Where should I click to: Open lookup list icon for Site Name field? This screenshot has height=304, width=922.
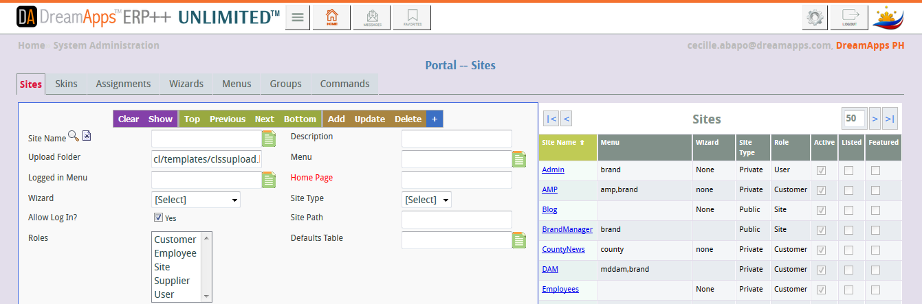269,139
